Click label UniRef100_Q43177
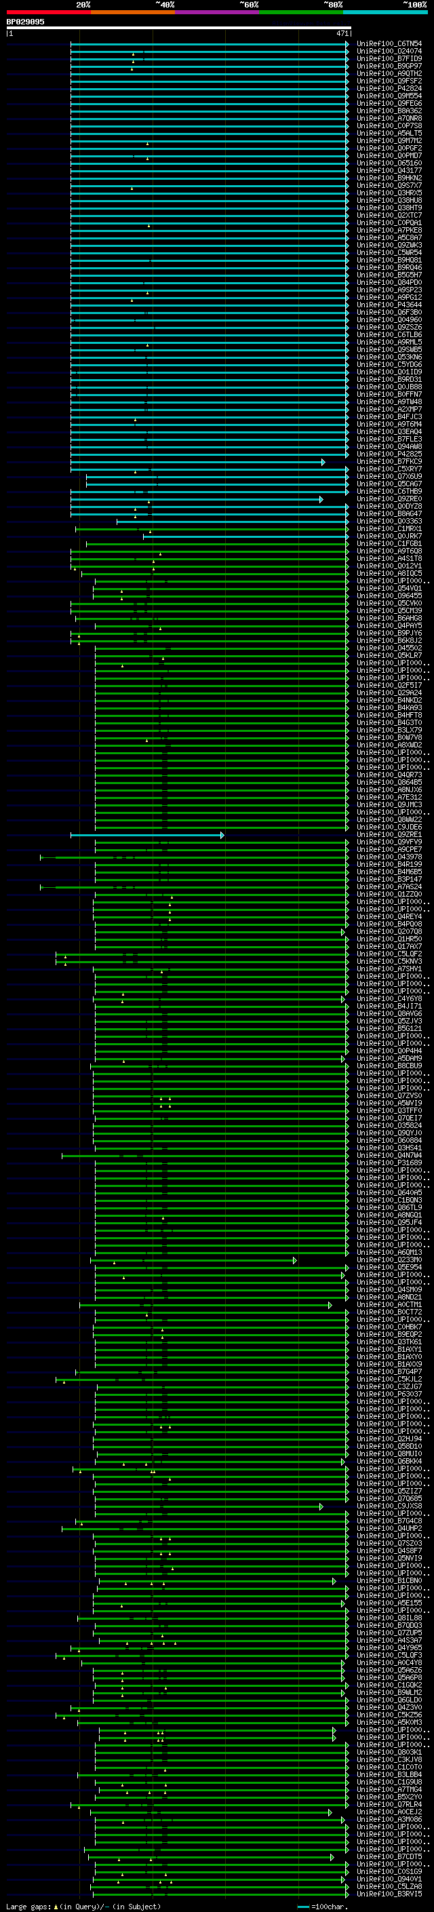 389,170
